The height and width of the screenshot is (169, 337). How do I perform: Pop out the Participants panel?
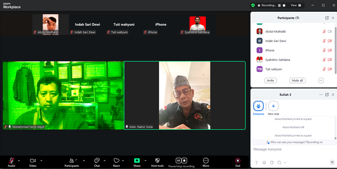(x=327, y=18)
